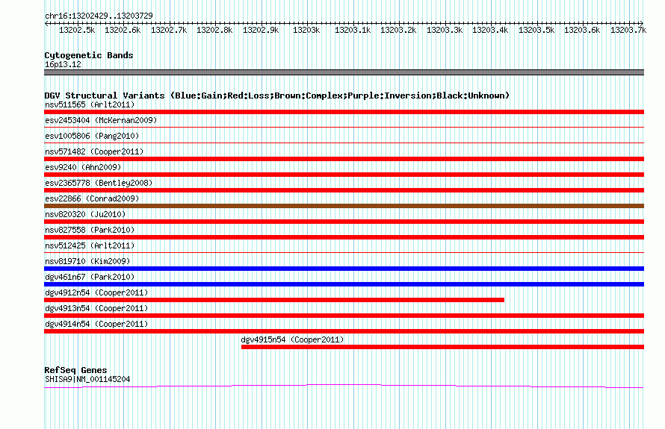Click the esv22866 (Conrad2009) label
This screenshot has height=429, width=665.
coord(92,198)
